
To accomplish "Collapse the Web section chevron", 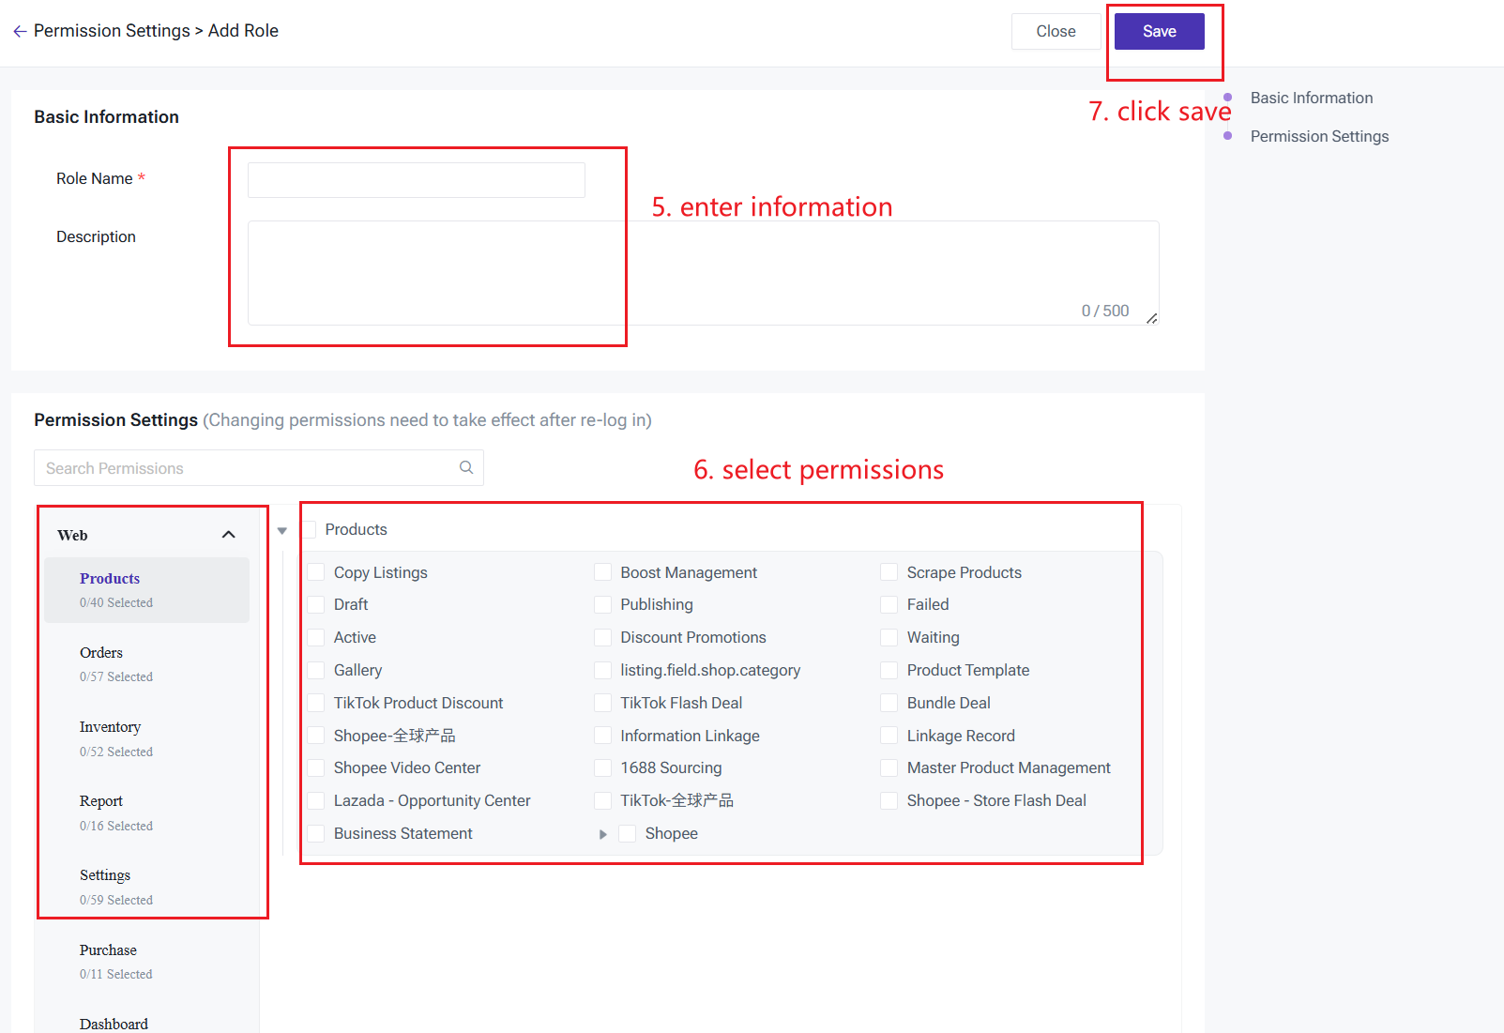I will click(228, 535).
